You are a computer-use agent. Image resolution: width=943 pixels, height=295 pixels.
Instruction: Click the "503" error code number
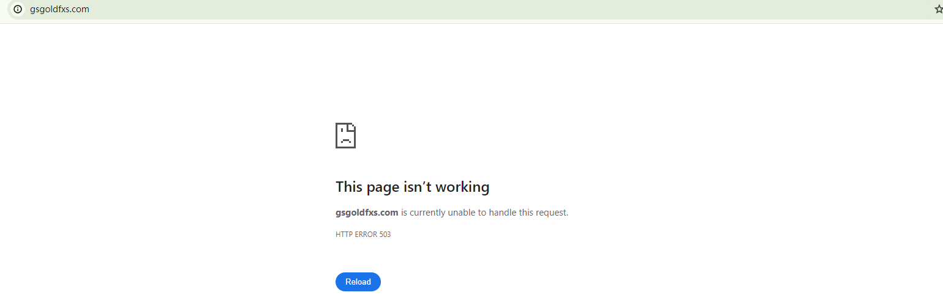(x=385, y=235)
